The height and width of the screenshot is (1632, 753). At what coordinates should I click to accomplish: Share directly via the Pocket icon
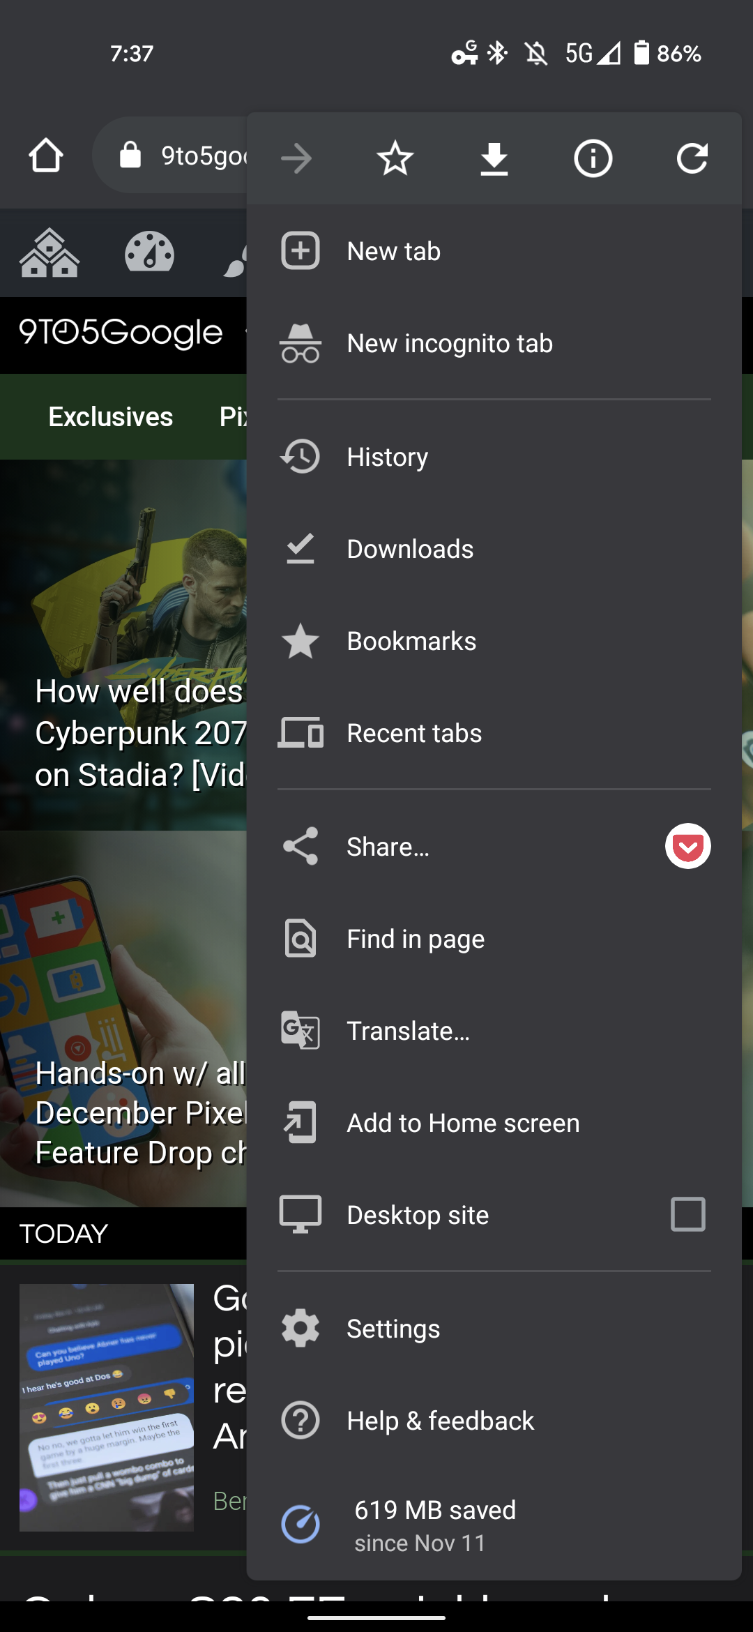[687, 846]
